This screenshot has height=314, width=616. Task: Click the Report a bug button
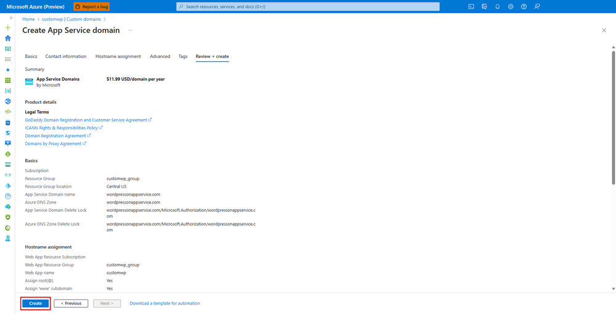pyautogui.click(x=91, y=7)
